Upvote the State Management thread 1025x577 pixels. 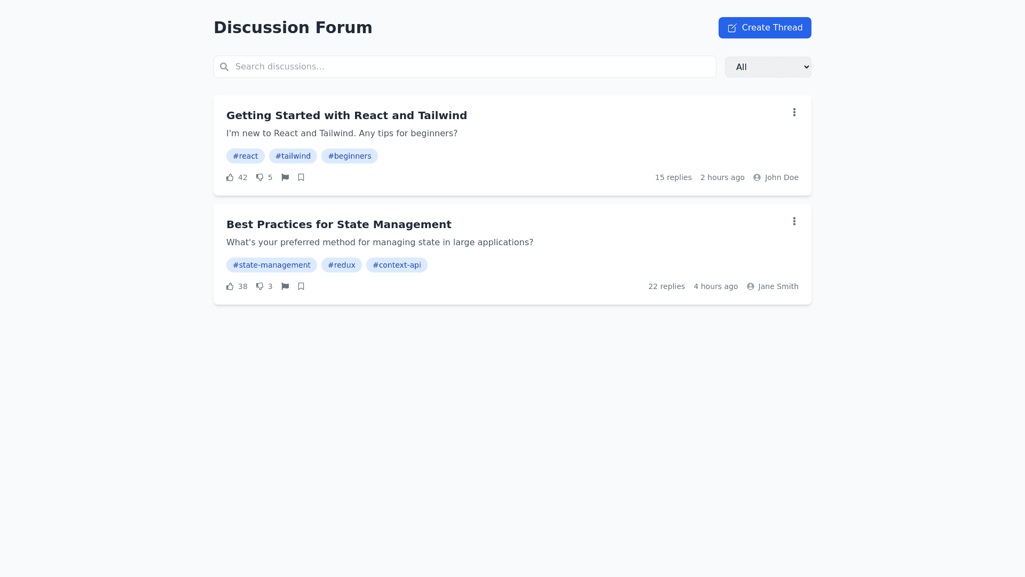click(x=230, y=286)
